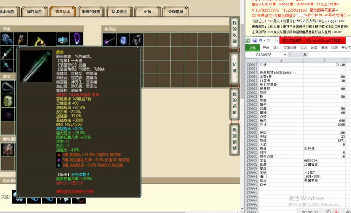Select the flame-shaped charm equipment icon

(x=20, y=39)
